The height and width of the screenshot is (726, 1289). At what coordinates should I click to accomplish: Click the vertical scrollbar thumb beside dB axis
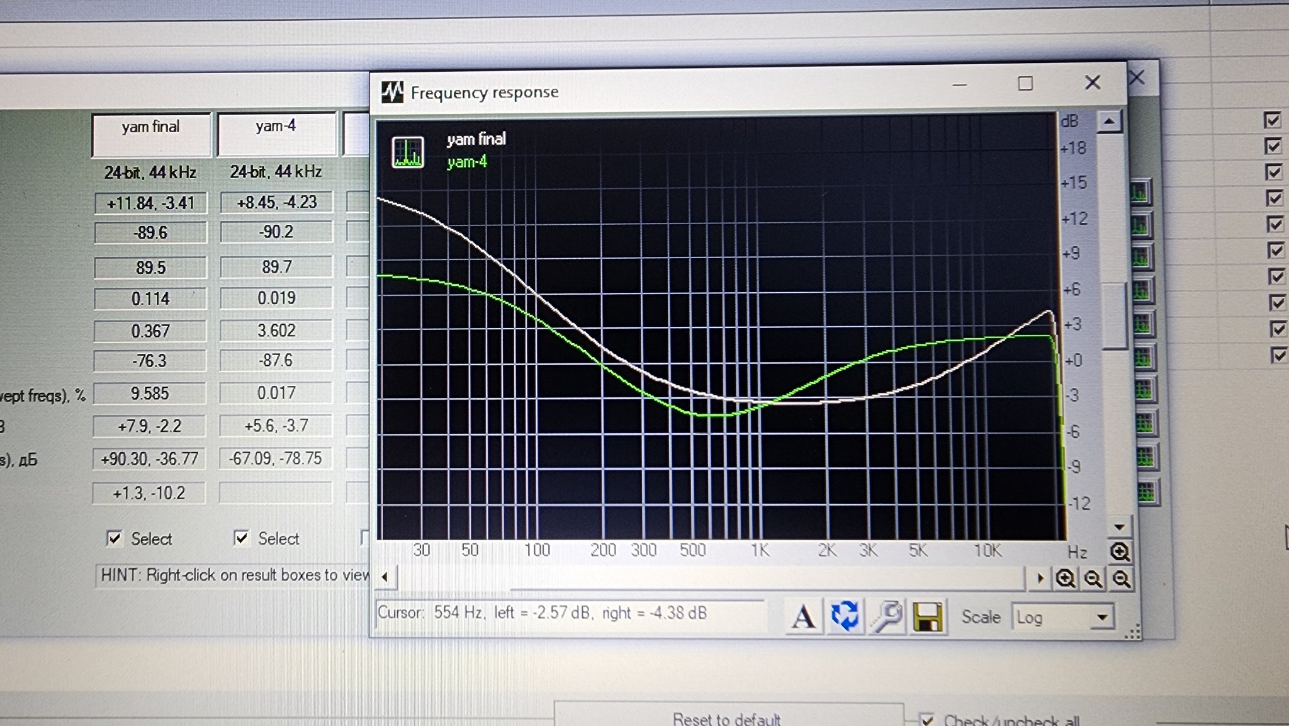1115,315
